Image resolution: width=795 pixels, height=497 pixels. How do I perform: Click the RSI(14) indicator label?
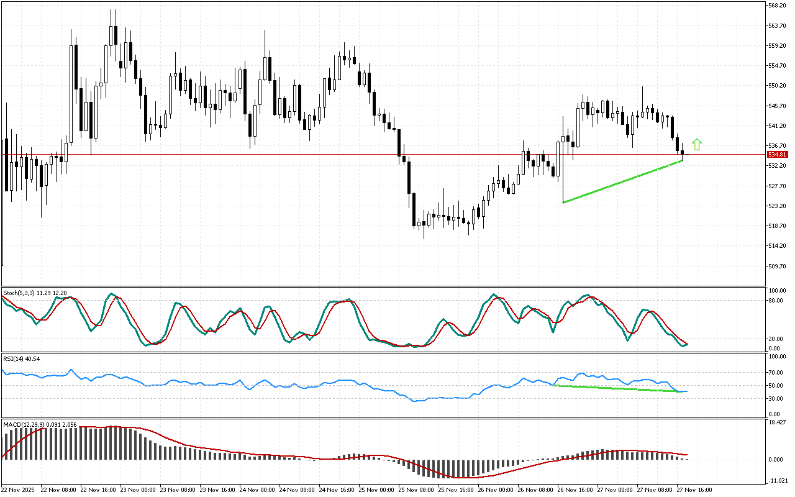(12, 359)
